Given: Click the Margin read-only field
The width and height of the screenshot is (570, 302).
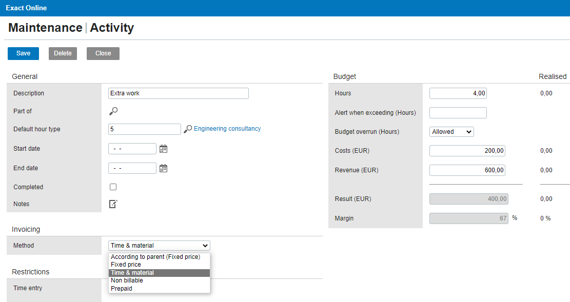Looking at the screenshot, I should (468, 218).
